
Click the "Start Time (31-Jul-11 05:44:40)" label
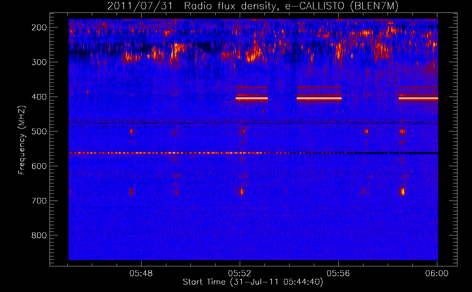[x=253, y=282]
